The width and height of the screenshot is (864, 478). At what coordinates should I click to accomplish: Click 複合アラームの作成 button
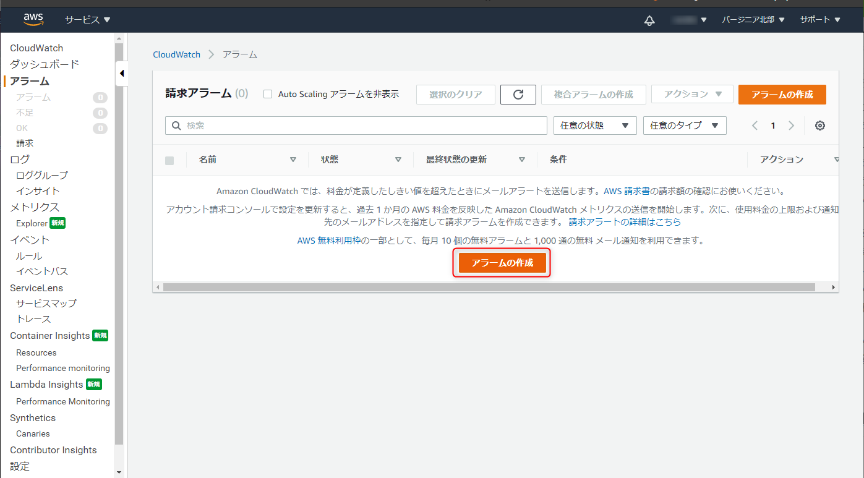pyautogui.click(x=594, y=95)
